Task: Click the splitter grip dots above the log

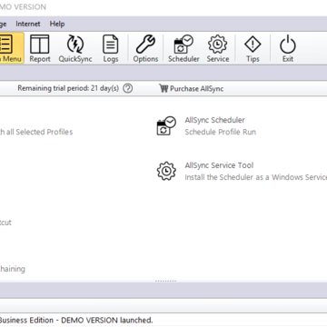Action: click(x=165, y=281)
